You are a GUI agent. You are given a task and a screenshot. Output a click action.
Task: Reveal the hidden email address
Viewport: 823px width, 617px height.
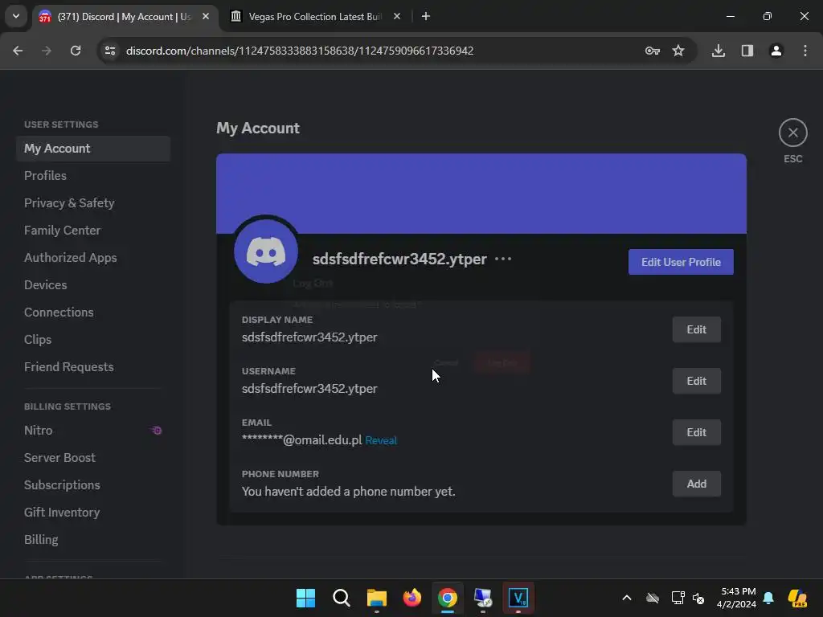pyautogui.click(x=380, y=440)
